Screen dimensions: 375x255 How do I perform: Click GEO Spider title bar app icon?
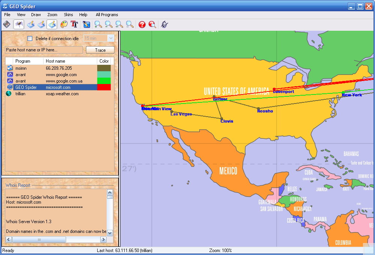[x=5, y=6]
